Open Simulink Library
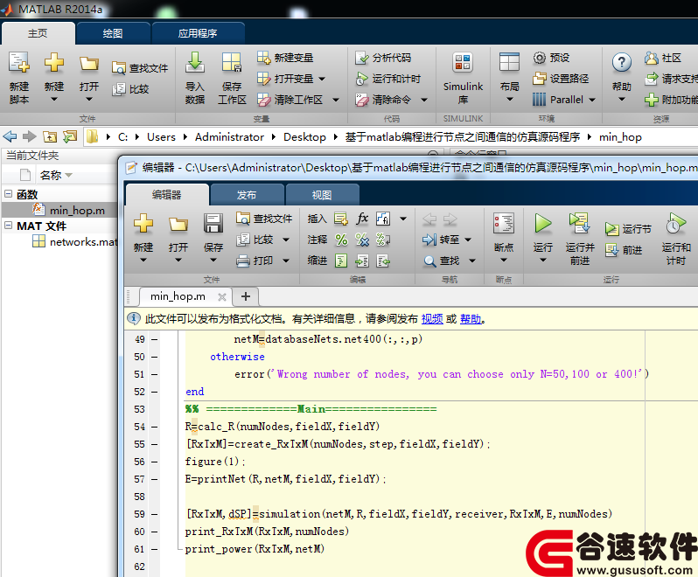Screen dimensions: 698x577 [463, 78]
